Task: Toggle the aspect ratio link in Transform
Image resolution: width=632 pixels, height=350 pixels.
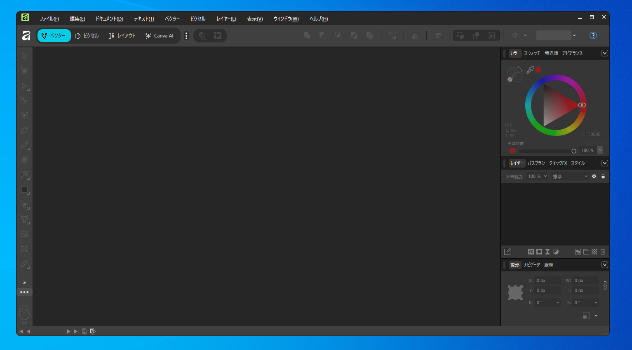Action: click(x=605, y=285)
